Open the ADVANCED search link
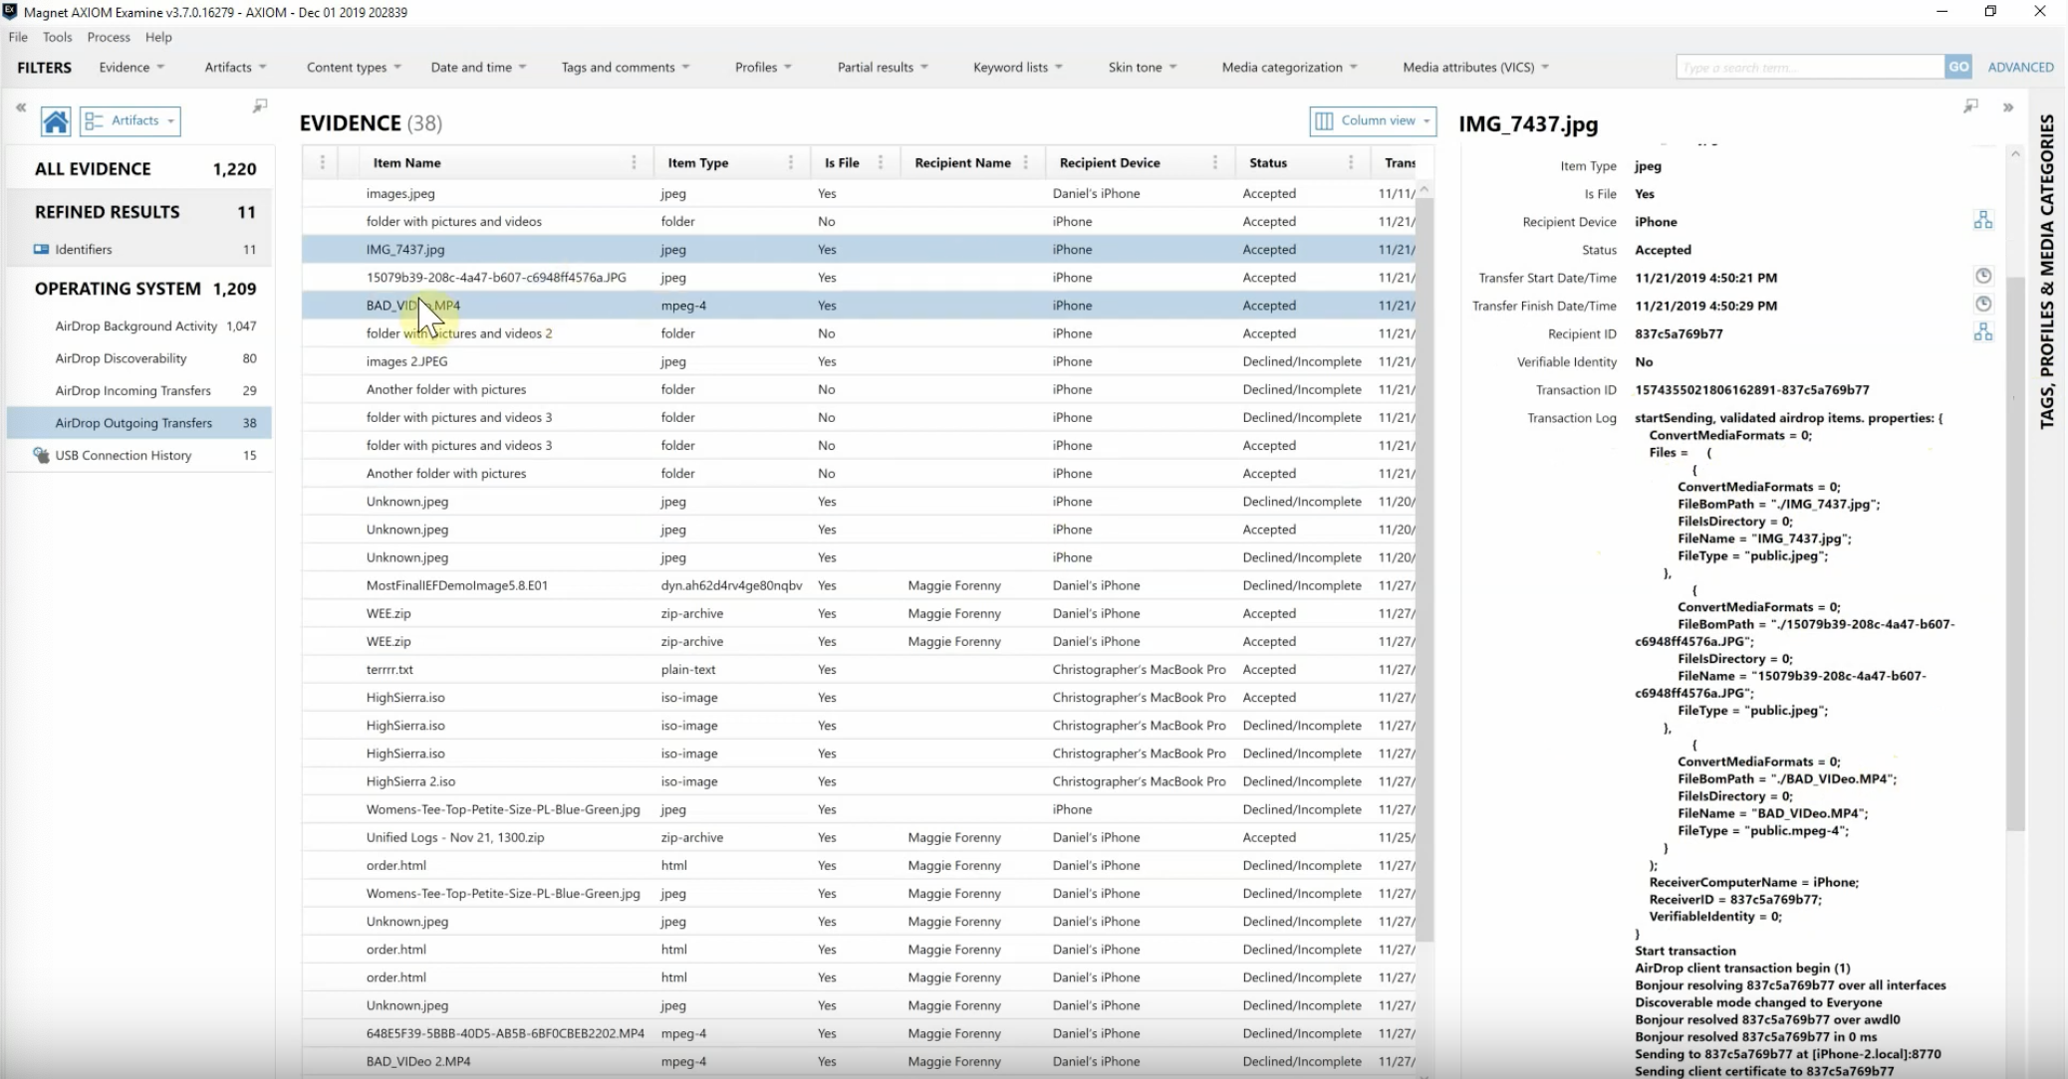 [x=2020, y=67]
